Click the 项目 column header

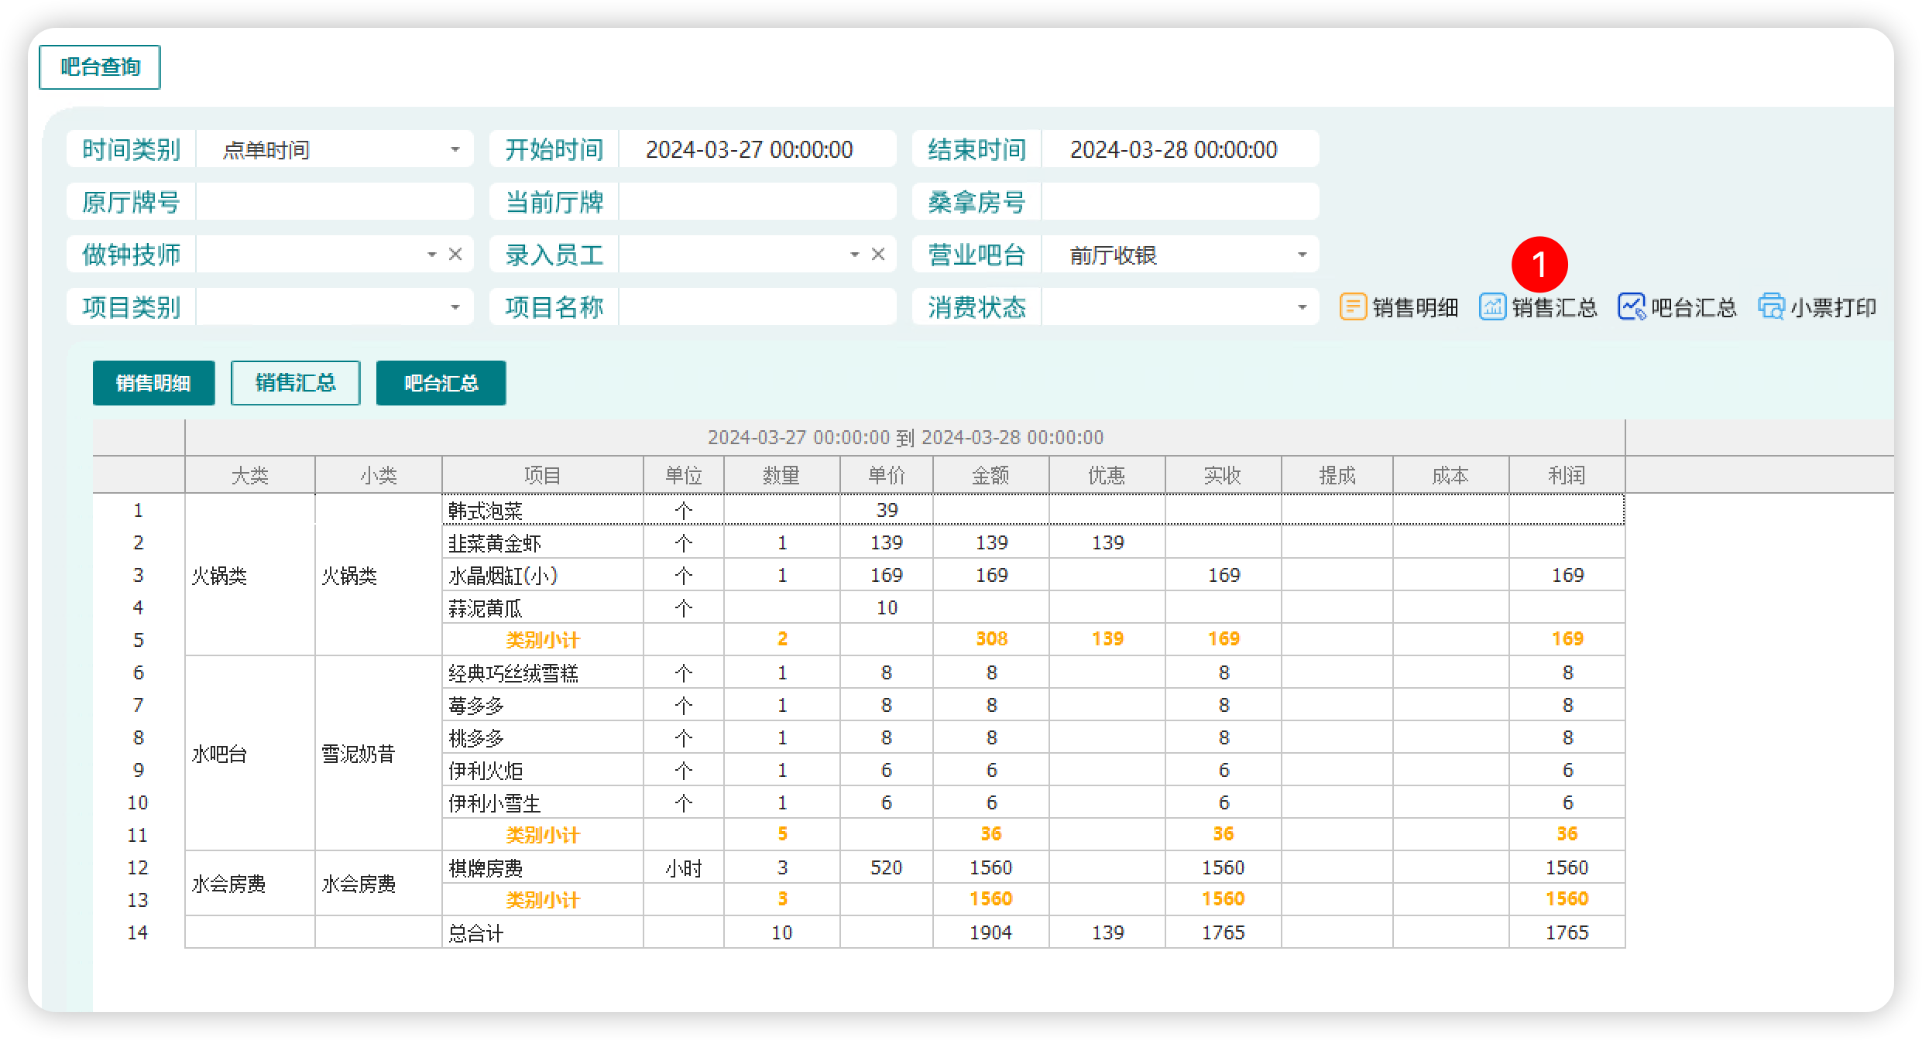pos(543,475)
